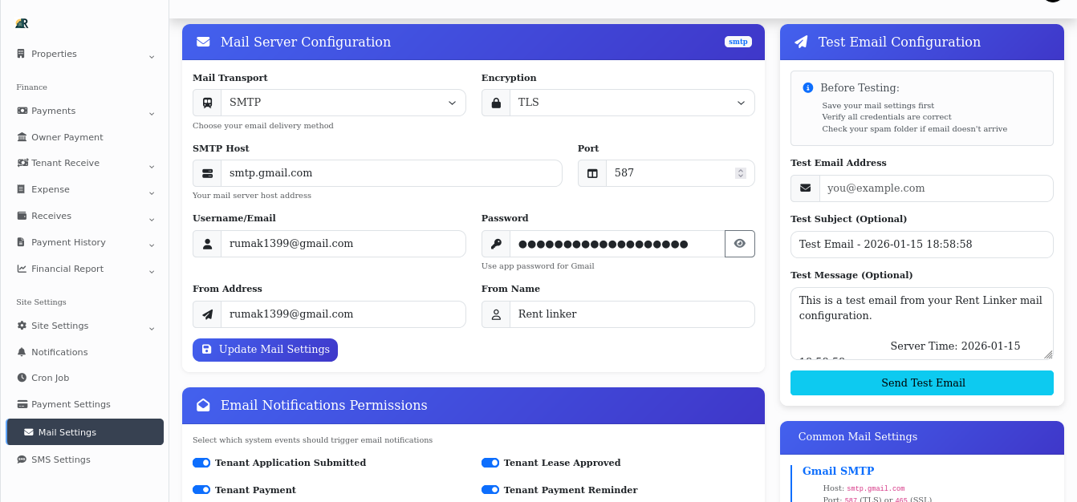Click the envelope icon on Mail Server Configuration header
Screen dimensions: 1077x502
click(203, 42)
